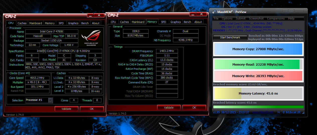Open Bench tab in left CPU-Z window
317x135 pixels.
(x=85, y=23)
